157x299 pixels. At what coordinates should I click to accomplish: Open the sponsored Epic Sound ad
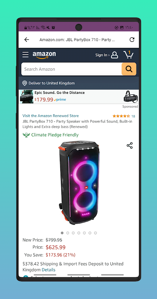coord(79,97)
